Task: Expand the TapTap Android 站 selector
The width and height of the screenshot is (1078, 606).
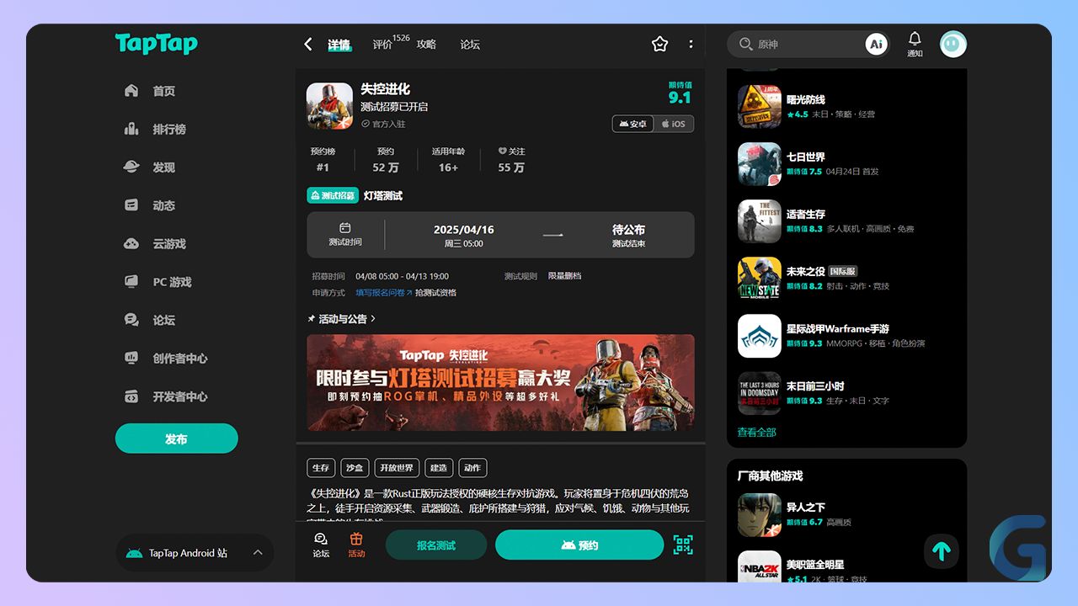Action: pyautogui.click(x=195, y=553)
